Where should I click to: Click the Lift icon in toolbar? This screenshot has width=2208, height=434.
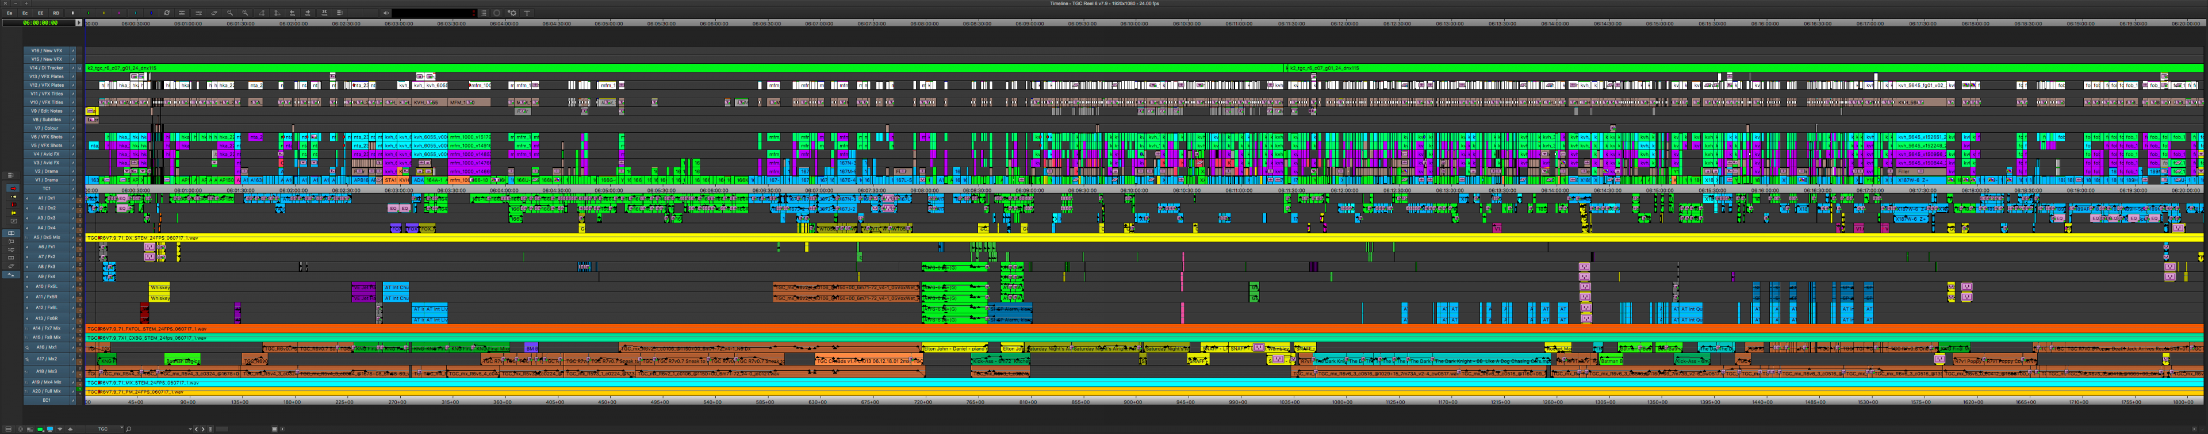click(x=292, y=14)
